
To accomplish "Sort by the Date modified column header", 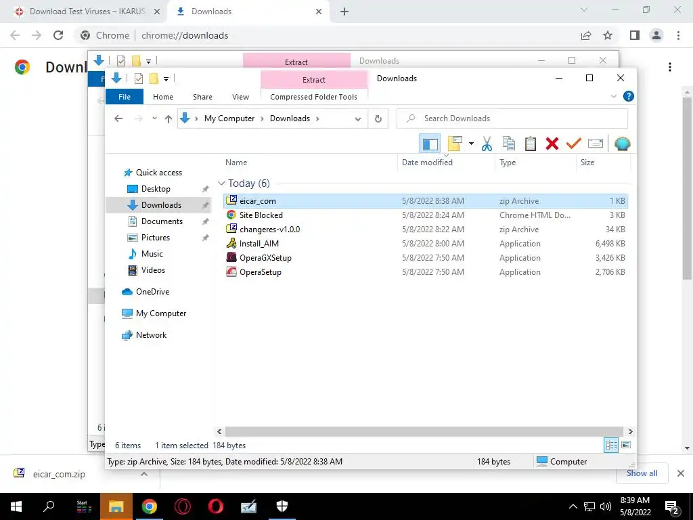I will [x=427, y=162].
